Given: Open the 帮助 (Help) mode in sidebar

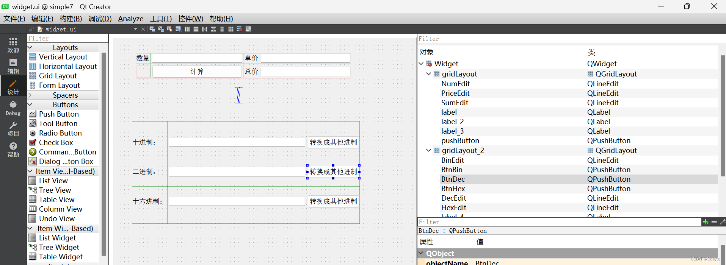Looking at the screenshot, I should 13,150.
